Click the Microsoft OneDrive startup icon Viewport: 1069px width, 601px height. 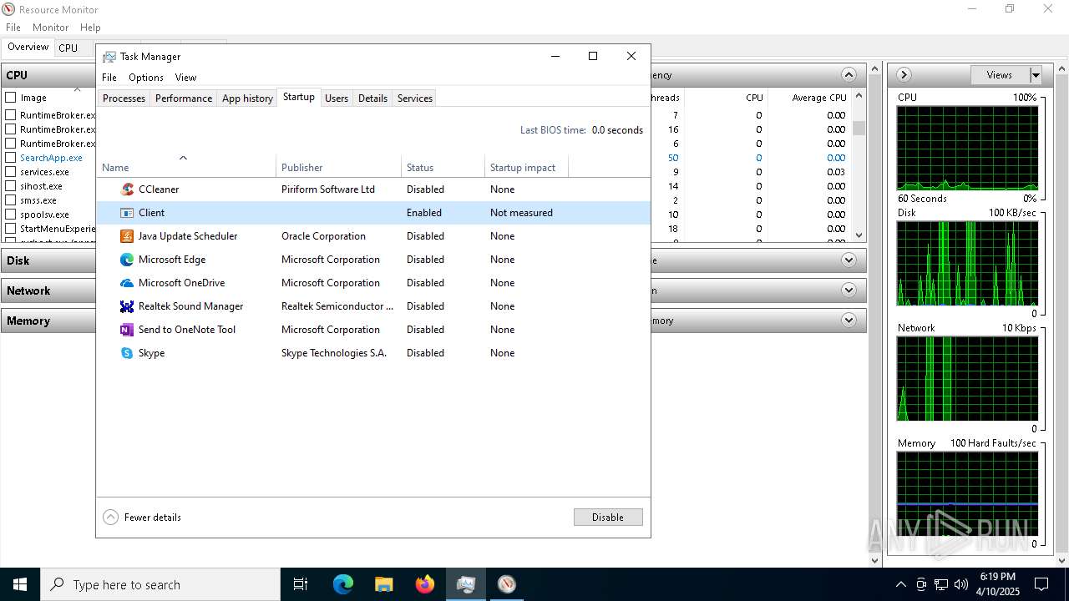coord(127,283)
